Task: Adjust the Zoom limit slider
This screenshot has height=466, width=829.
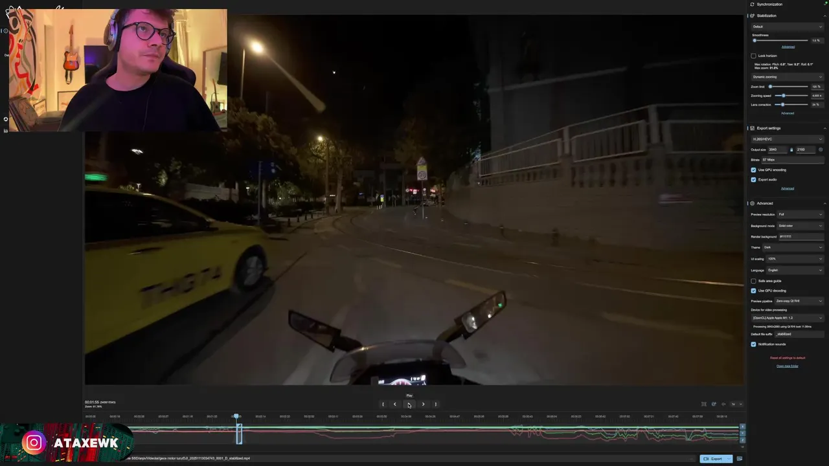Action: (788, 87)
